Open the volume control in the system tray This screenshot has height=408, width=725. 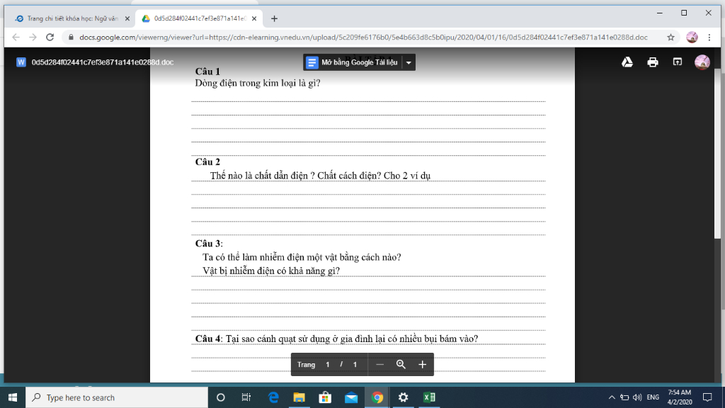click(637, 397)
